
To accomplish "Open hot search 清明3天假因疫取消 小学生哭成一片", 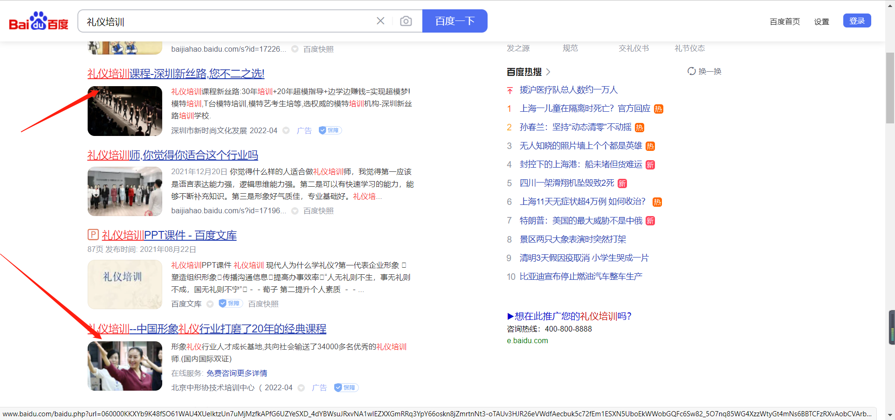I will 584,257.
